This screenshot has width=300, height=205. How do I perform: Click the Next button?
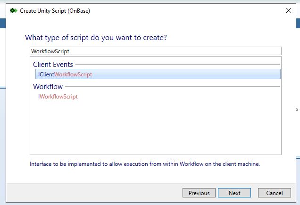pyautogui.click(x=234, y=193)
